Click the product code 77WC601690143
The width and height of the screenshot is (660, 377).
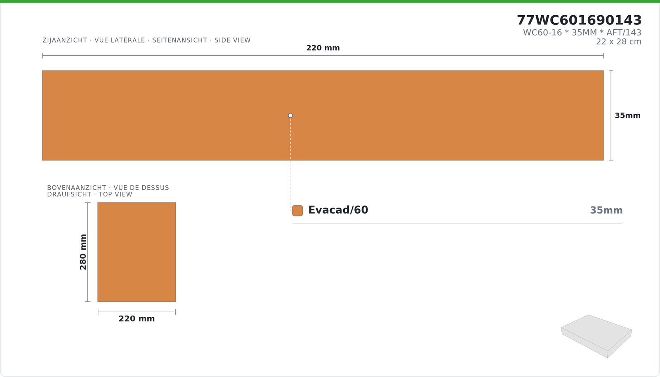pos(579,20)
